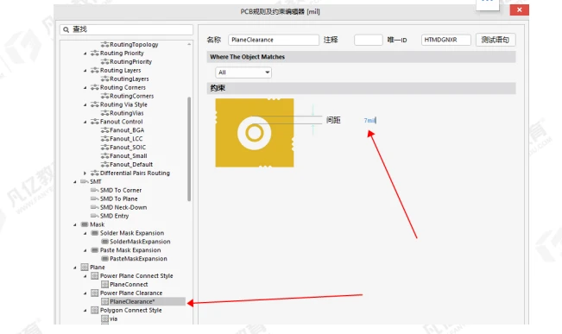Click the SMD Neck-Down icon
Image resolution: width=562 pixels, height=334 pixels.
coord(95,207)
